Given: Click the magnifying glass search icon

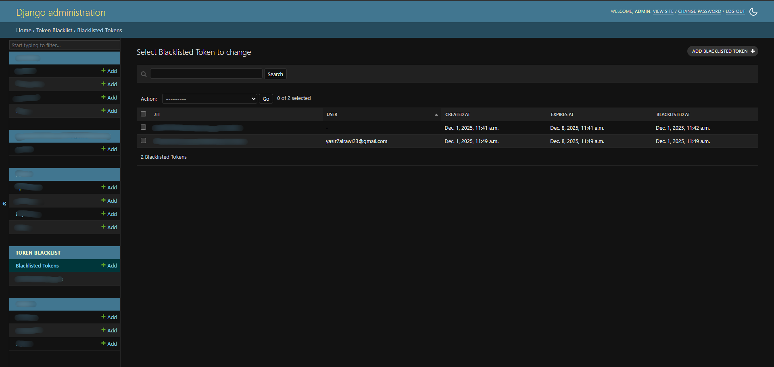Looking at the screenshot, I should [x=144, y=74].
